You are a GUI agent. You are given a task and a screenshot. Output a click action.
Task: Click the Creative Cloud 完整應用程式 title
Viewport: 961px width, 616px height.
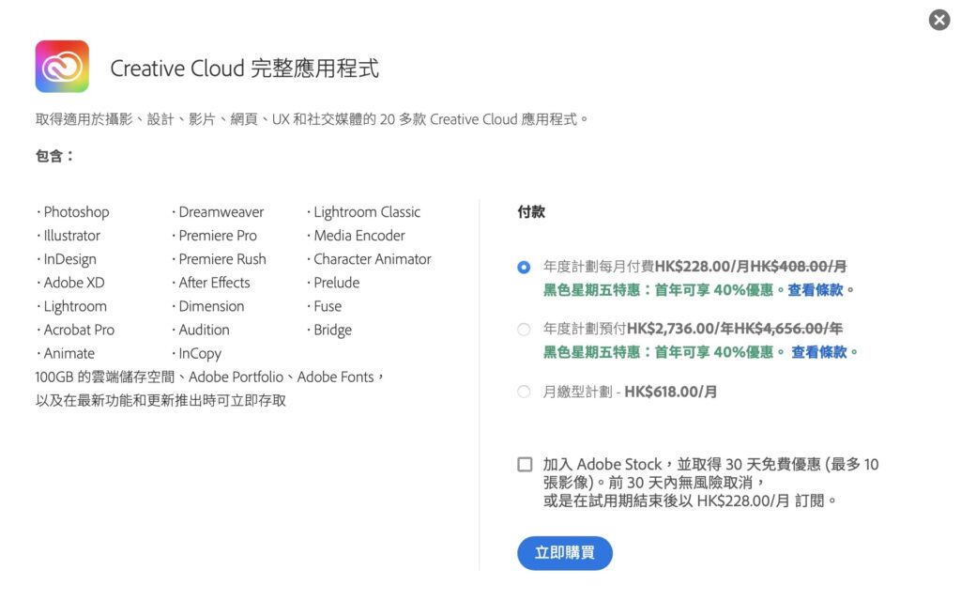coord(245,69)
